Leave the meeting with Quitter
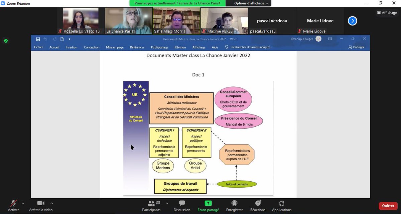401x214 pixels. pyautogui.click(x=388, y=206)
